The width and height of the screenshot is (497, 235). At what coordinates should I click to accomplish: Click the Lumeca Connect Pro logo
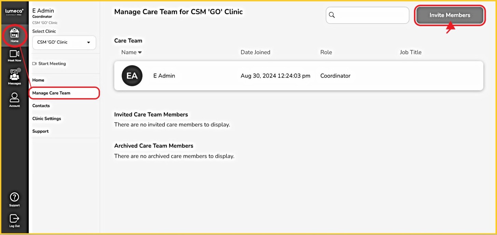click(14, 12)
